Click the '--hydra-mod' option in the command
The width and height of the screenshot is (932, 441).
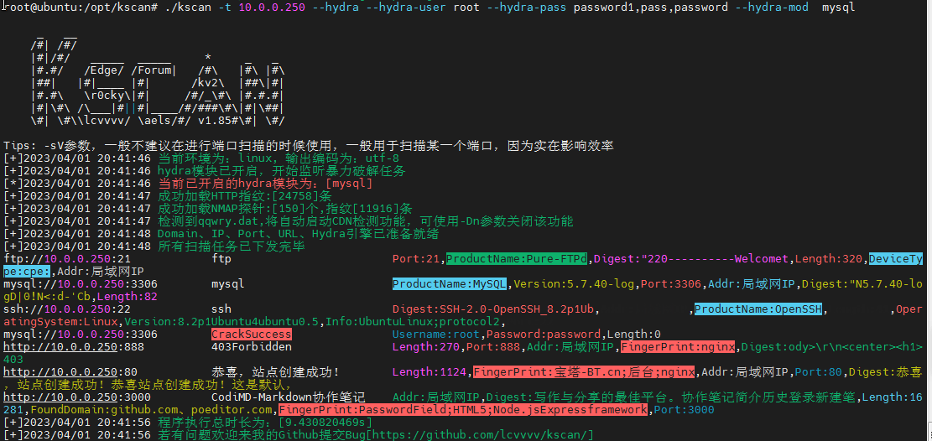pos(773,8)
